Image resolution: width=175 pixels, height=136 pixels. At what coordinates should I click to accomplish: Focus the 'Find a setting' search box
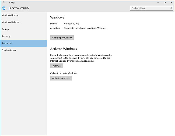click(149, 8)
